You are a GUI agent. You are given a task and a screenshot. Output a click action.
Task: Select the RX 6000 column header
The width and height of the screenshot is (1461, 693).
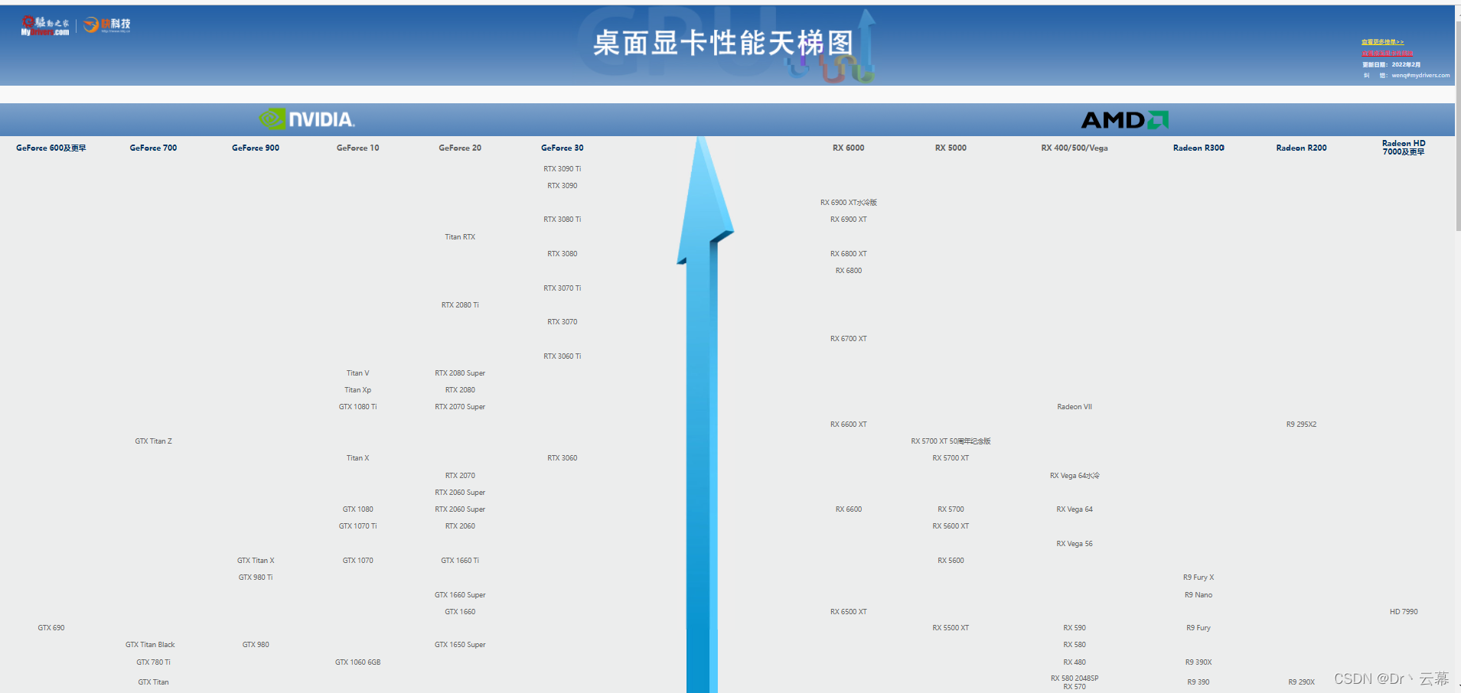[849, 148]
